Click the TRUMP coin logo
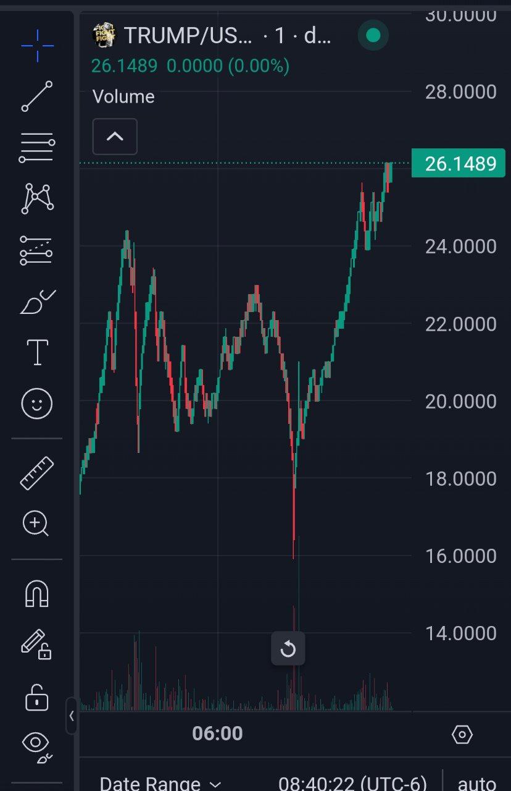511x791 pixels. click(104, 35)
